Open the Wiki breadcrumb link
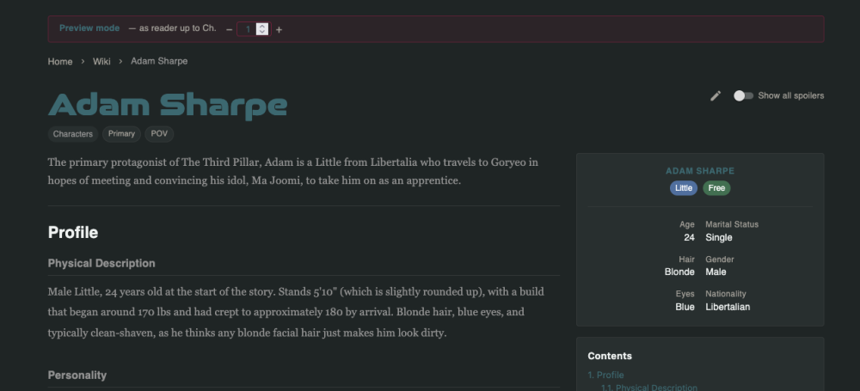This screenshot has height=391, width=860. pos(101,61)
